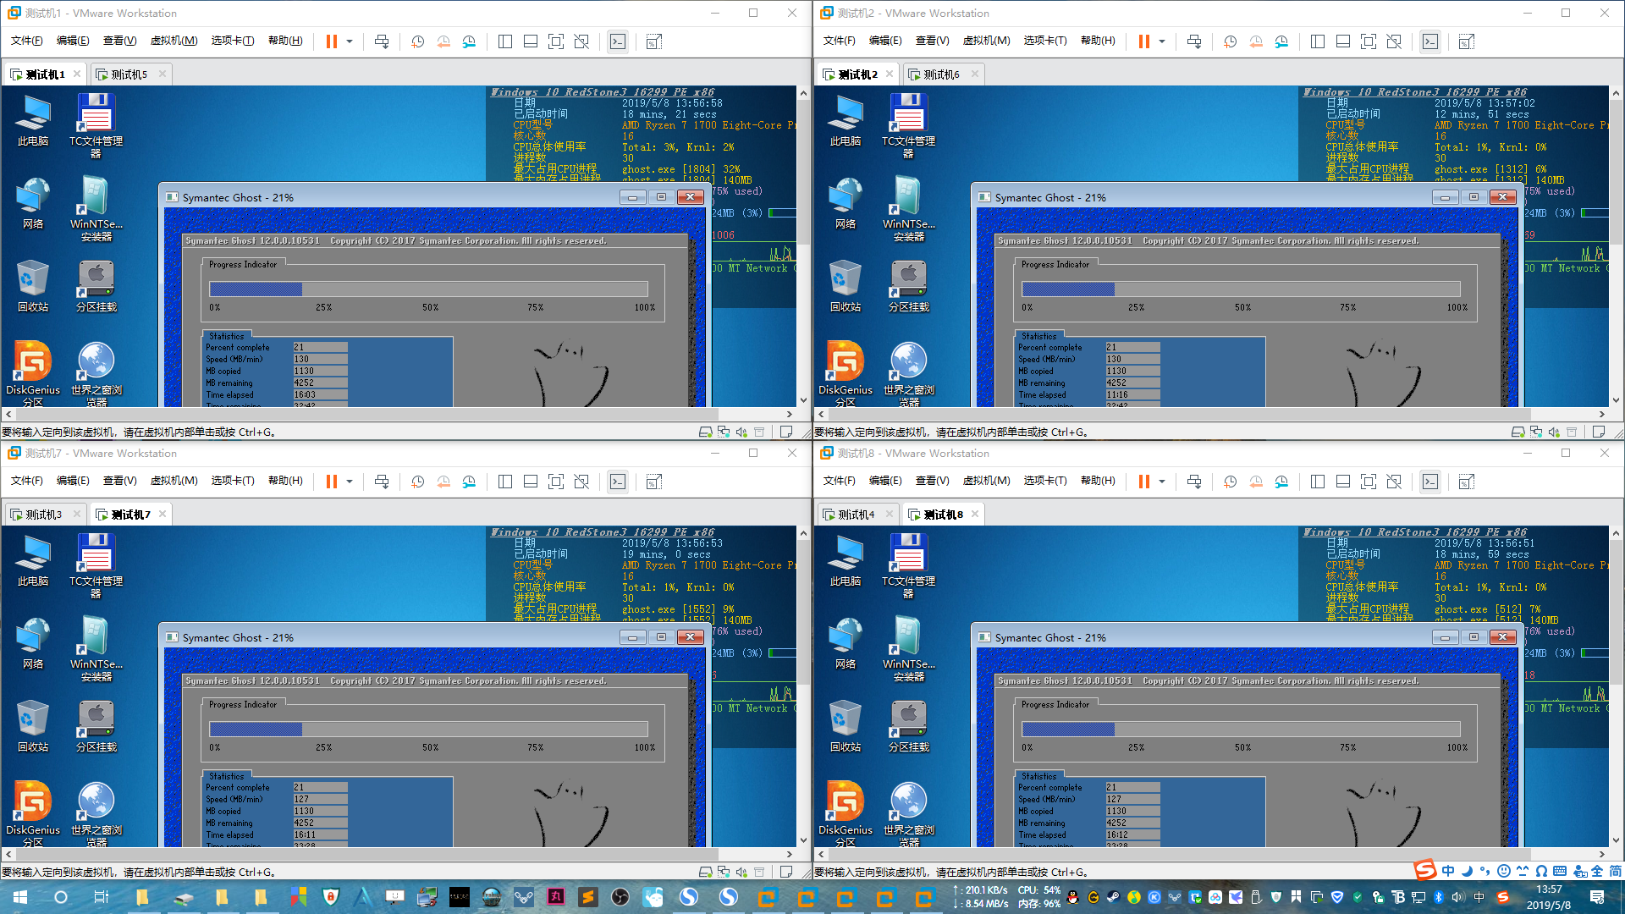Click stretch guest icon in 测试机1 window
The image size is (1625, 914).
(654, 41)
